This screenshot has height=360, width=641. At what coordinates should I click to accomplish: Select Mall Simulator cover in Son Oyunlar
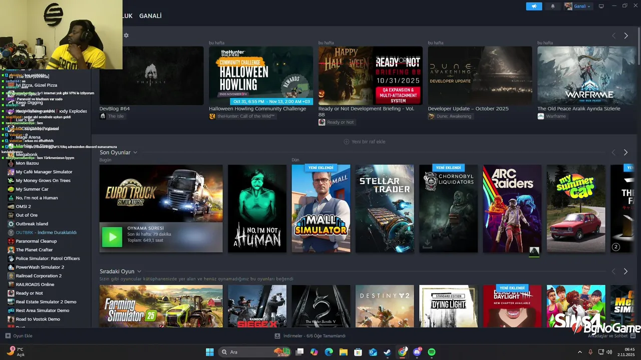click(321, 208)
